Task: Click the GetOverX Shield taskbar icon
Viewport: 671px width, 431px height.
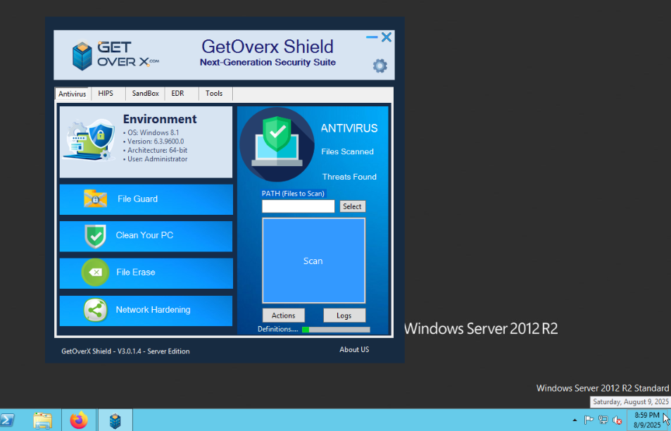Action: point(115,420)
